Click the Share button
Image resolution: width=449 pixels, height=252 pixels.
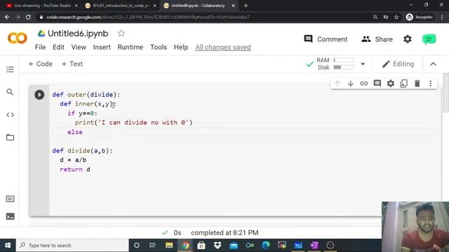377,39
